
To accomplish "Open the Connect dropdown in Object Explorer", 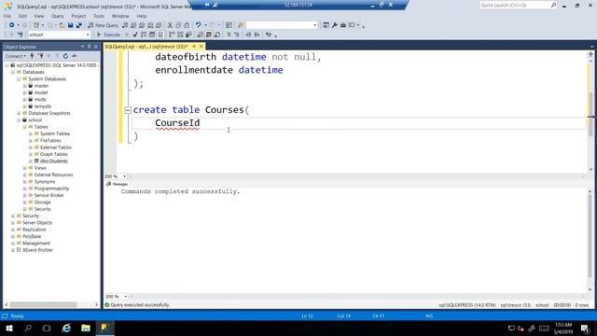I will tap(16, 56).
